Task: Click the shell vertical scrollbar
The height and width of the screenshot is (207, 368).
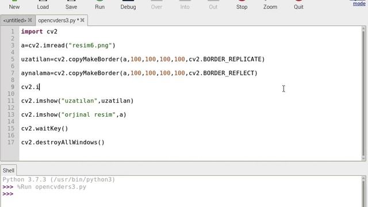Action: (363, 191)
